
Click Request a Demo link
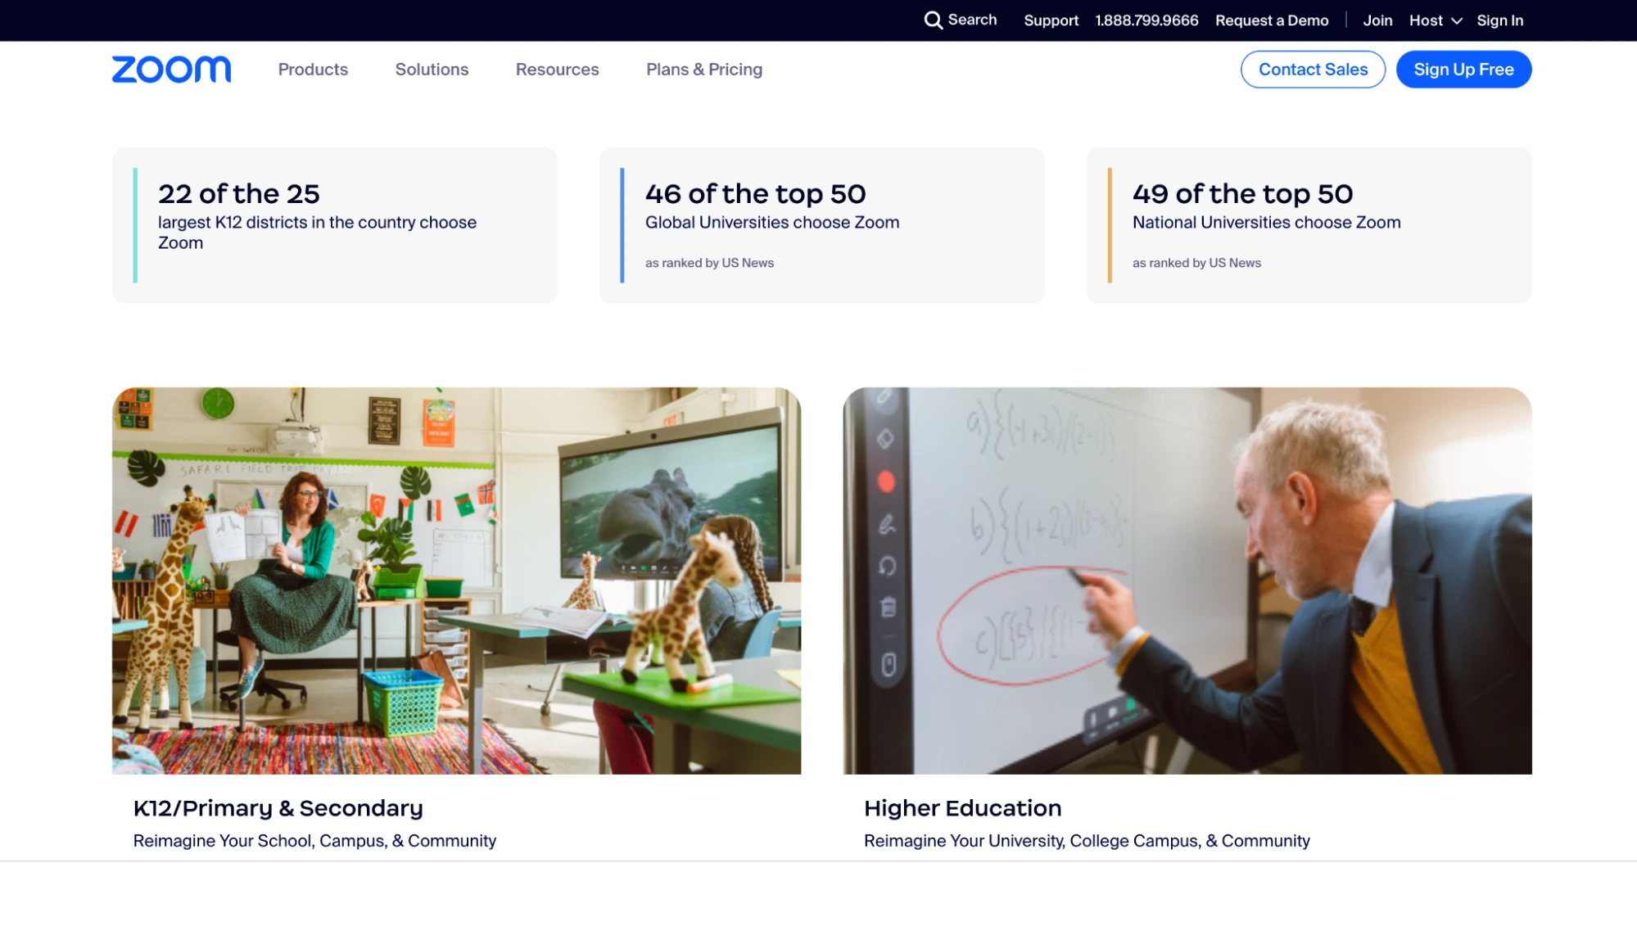1272,20
